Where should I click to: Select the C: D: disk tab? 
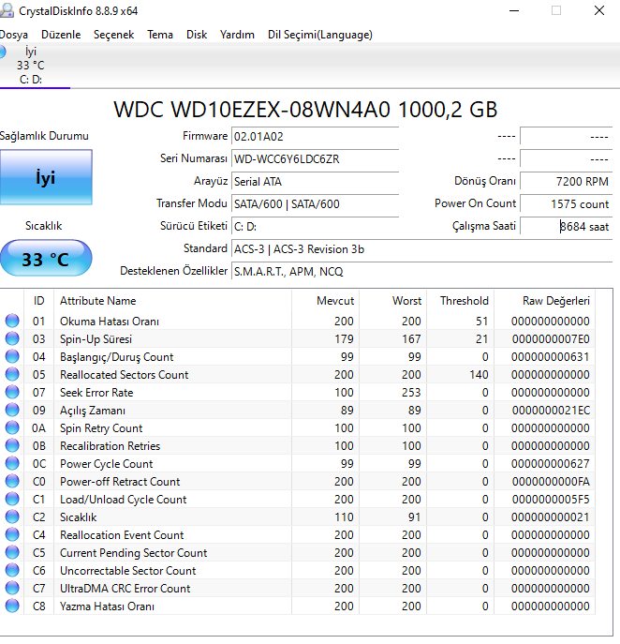31,66
